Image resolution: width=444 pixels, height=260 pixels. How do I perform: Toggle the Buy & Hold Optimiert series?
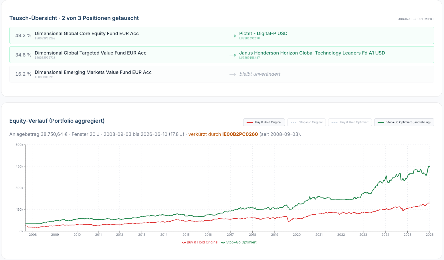point(350,122)
